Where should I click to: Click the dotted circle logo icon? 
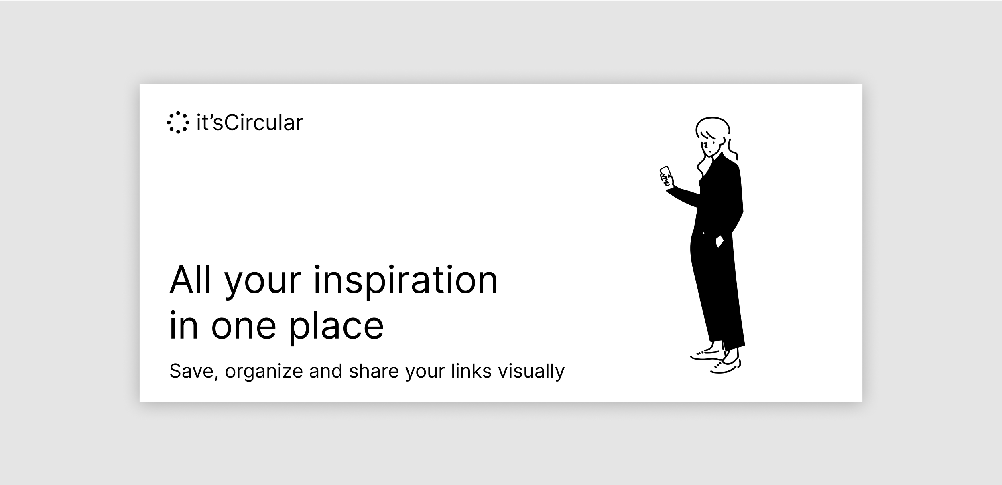[x=178, y=122]
